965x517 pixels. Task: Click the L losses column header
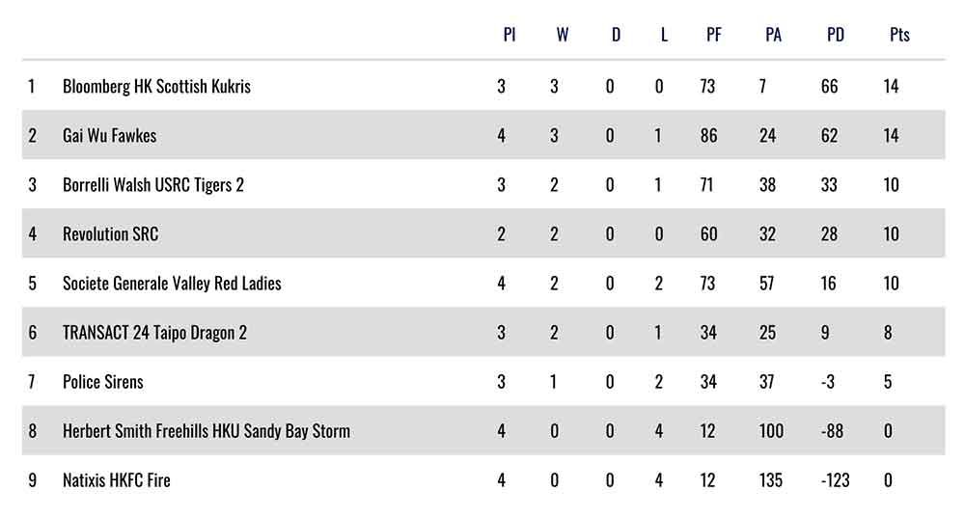click(x=664, y=36)
